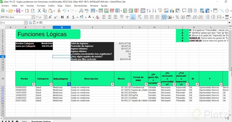Image resolution: width=232 pixels, height=122 pixels.
Task: Open the font name dropdown
Action: pyautogui.click(x=33, y=17)
